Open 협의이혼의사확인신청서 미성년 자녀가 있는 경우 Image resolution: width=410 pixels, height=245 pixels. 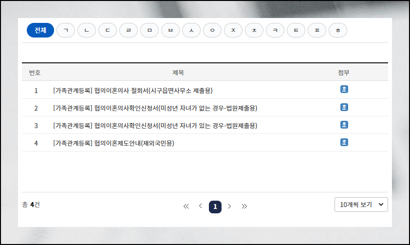[x=155, y=126]
